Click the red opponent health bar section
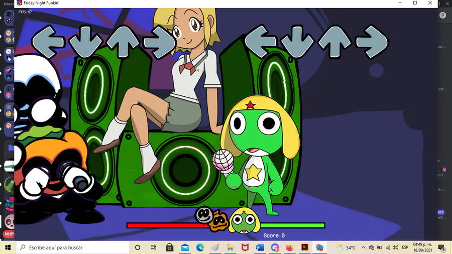Screen dimensions: 452x254 169,225
